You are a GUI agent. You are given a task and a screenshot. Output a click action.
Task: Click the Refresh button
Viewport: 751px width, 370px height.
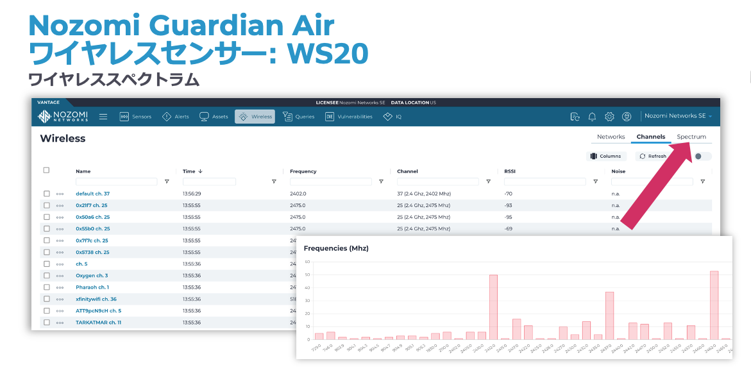(x=653, y=156)
